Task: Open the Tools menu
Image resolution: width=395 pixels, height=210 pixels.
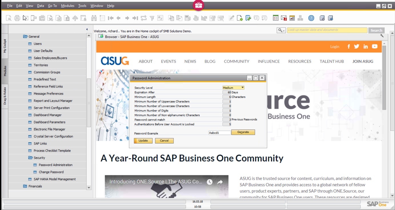Action: click(82, 6)
